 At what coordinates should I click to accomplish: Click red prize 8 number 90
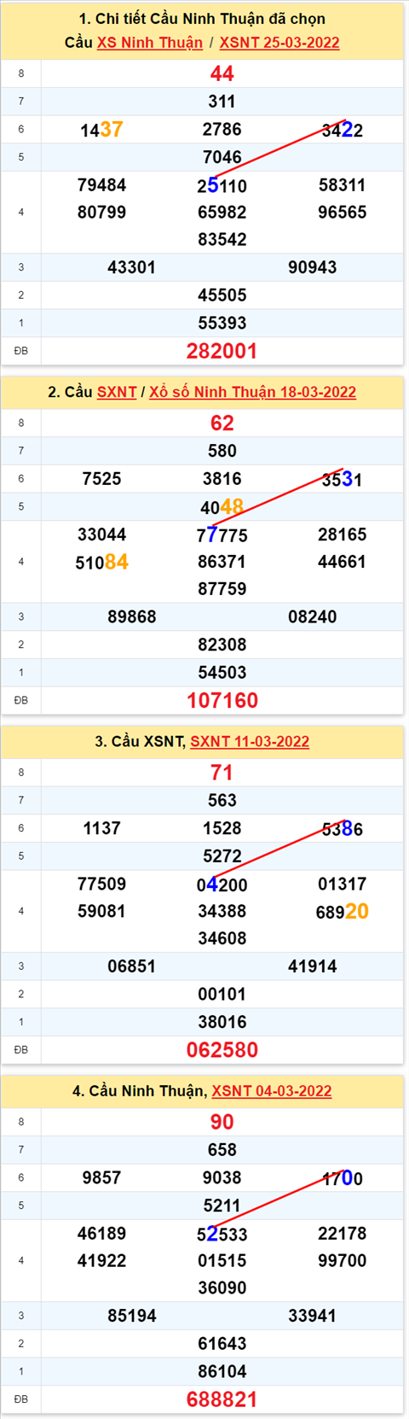(222, 1121)
